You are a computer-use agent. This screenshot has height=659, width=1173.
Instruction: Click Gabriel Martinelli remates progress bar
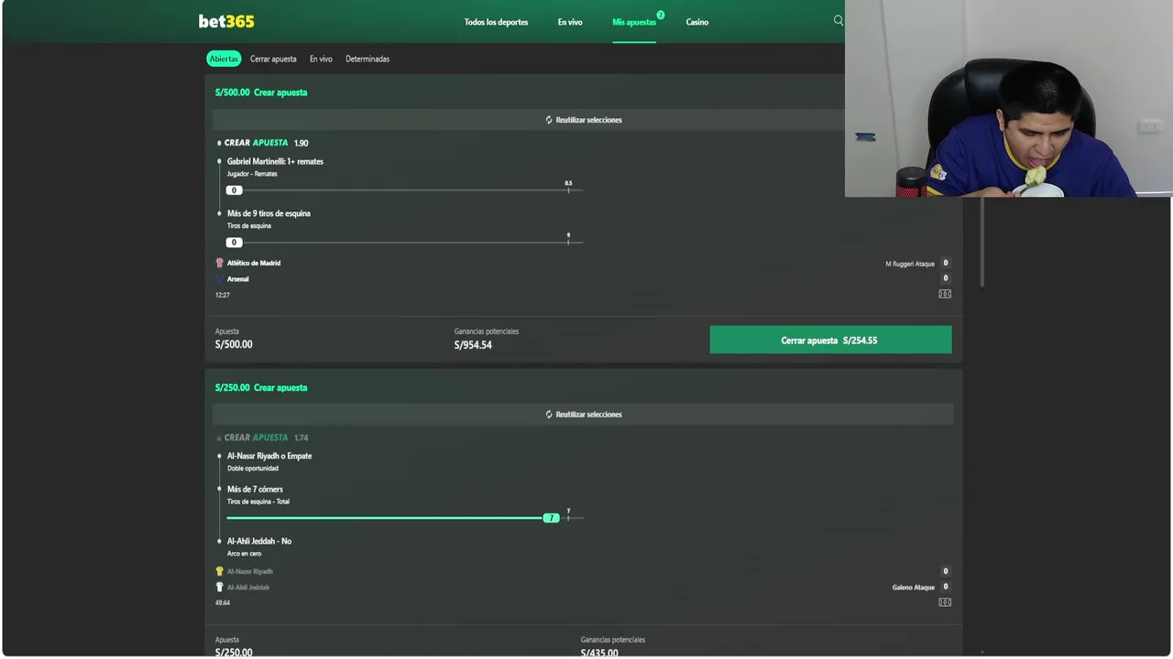click(404, 190)
